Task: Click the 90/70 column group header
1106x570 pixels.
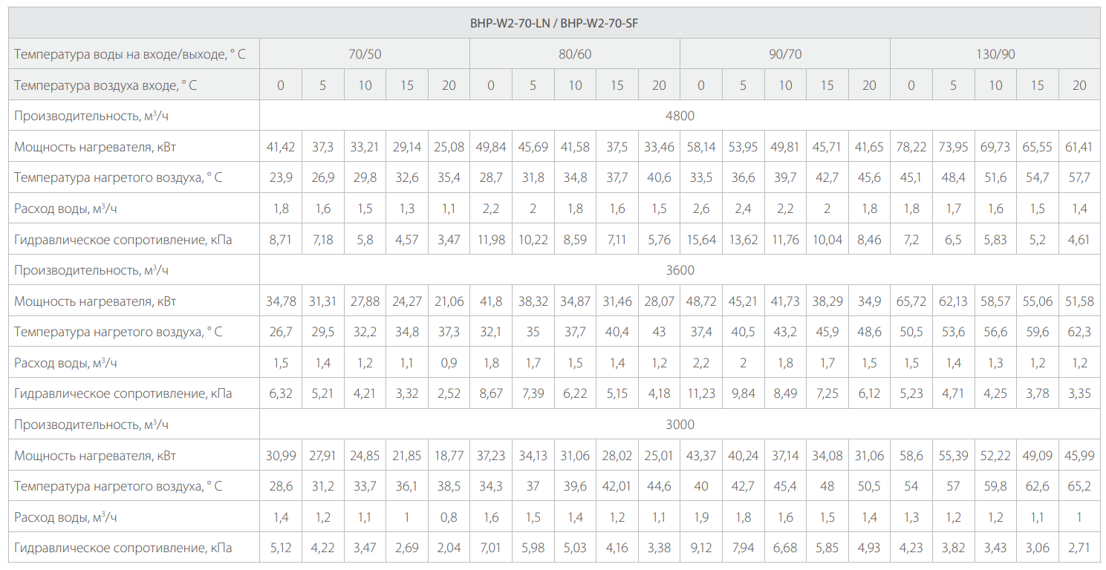Action: click(x=785, y=54)
